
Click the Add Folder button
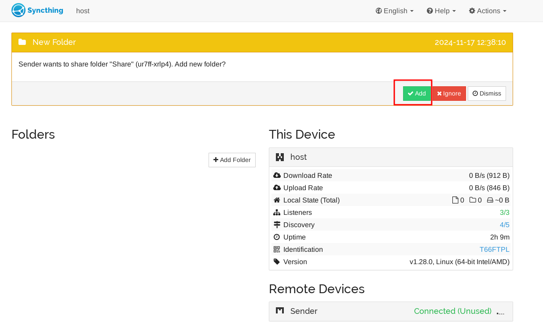[x=232, y=160]
